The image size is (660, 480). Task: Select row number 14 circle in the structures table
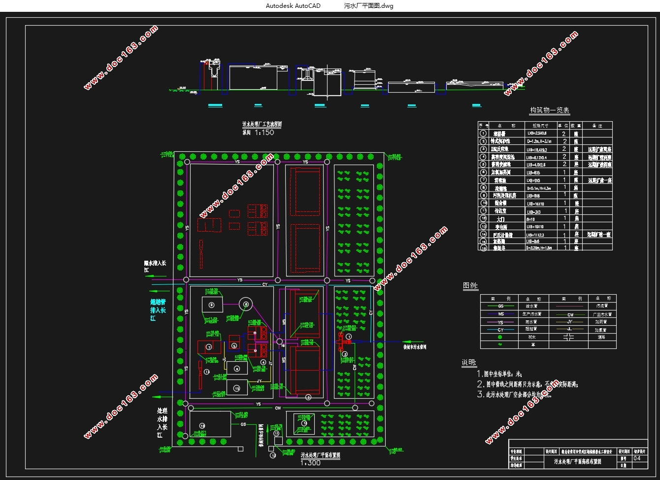(484, 234)
